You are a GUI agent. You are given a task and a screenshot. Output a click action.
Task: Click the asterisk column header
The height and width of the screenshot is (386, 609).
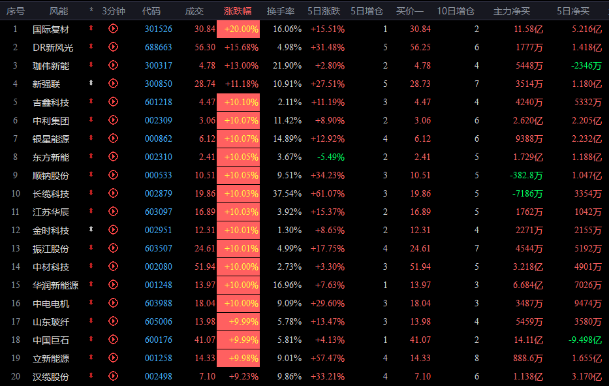pos(91,10)
